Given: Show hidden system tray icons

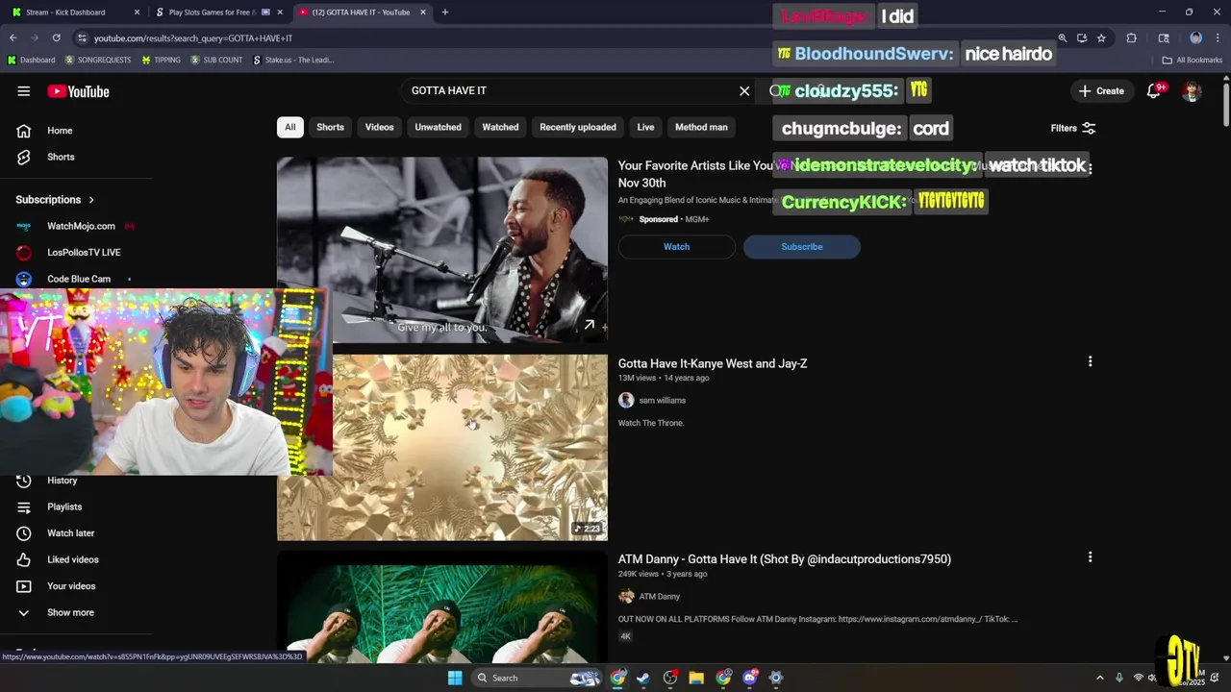Looking at the screenshot, I should click(1100, 678).
